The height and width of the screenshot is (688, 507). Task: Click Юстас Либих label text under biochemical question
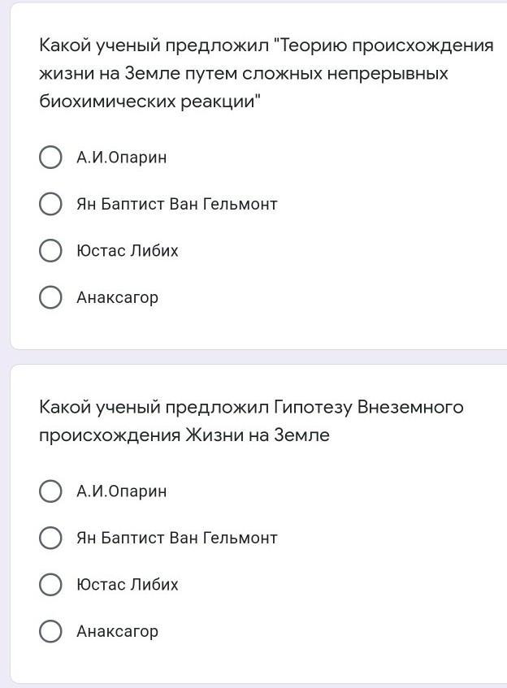pyautogui.click(x=127, y=251)
